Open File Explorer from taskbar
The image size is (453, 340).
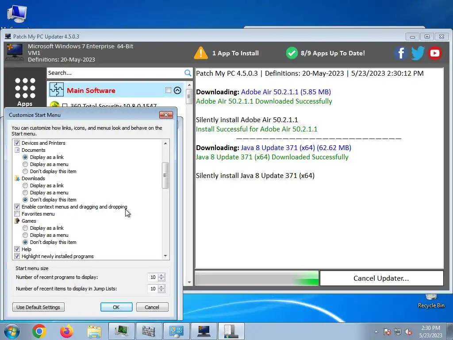click(x=94, y=332)
